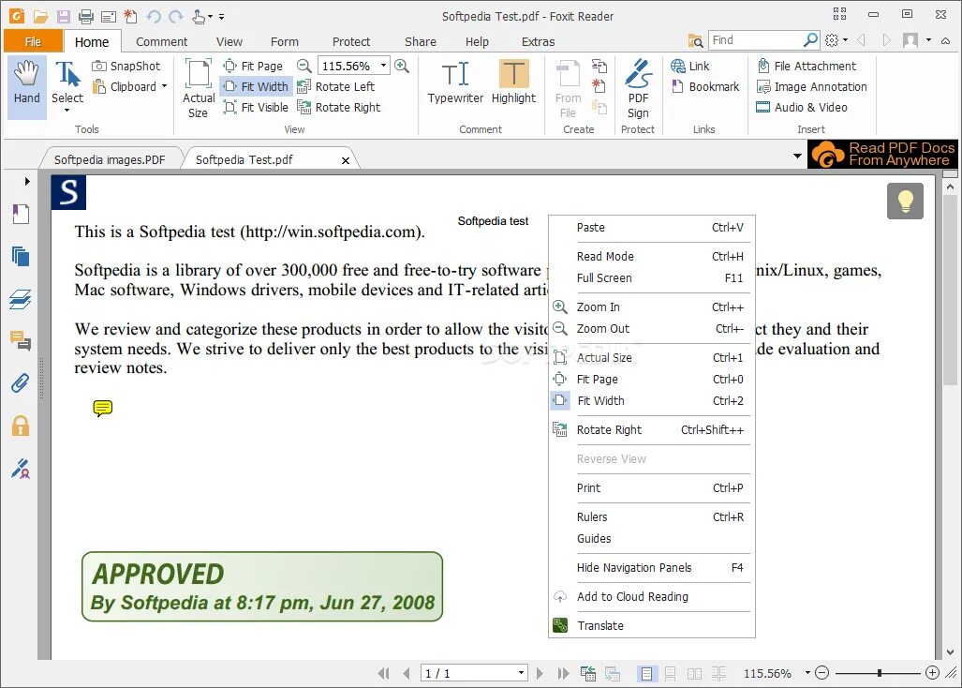Viewport: 962px width, 688px height.
Task: Toggle Fit Width in the ribbon
Action: 256,86
